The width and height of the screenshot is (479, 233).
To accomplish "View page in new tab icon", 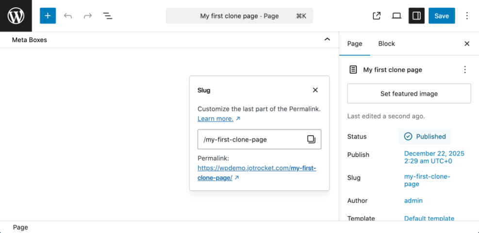I will coord(377,16).
